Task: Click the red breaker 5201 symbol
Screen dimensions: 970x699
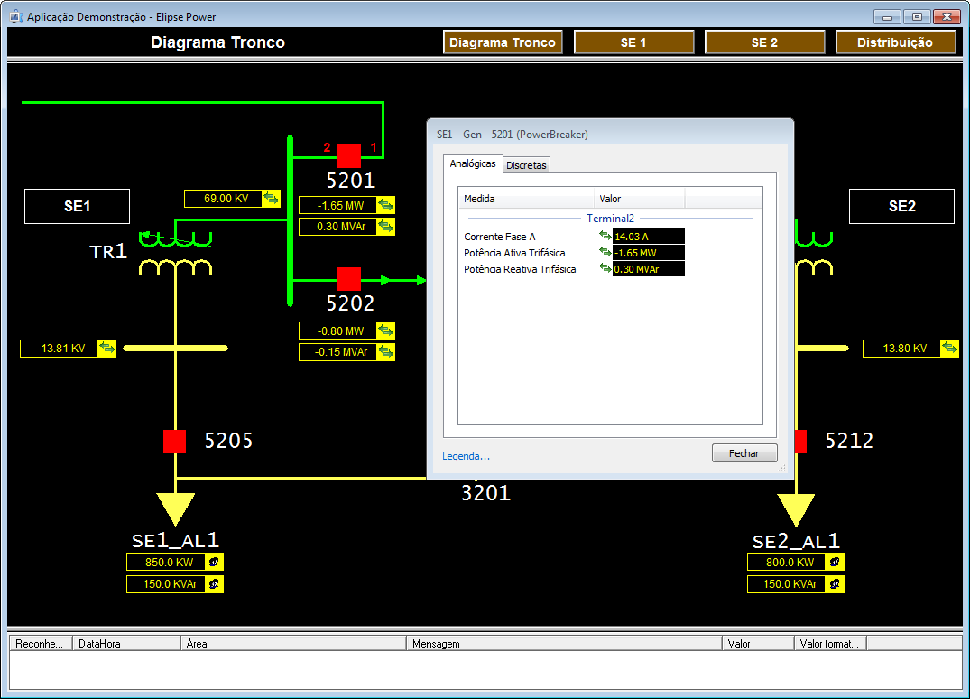Action: [x=349, y=155]
